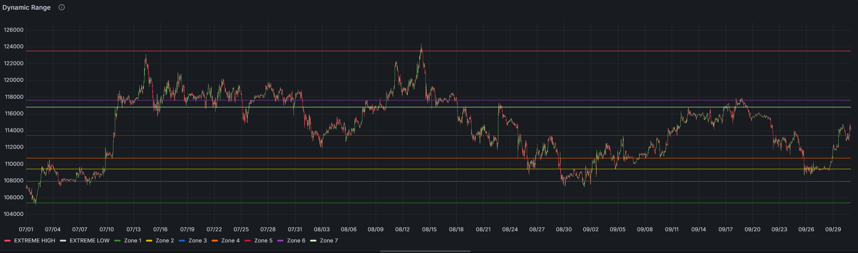858x253 pixels.
Task: Click the purple Zone 6 color swatch
Action: click(280, 241)
